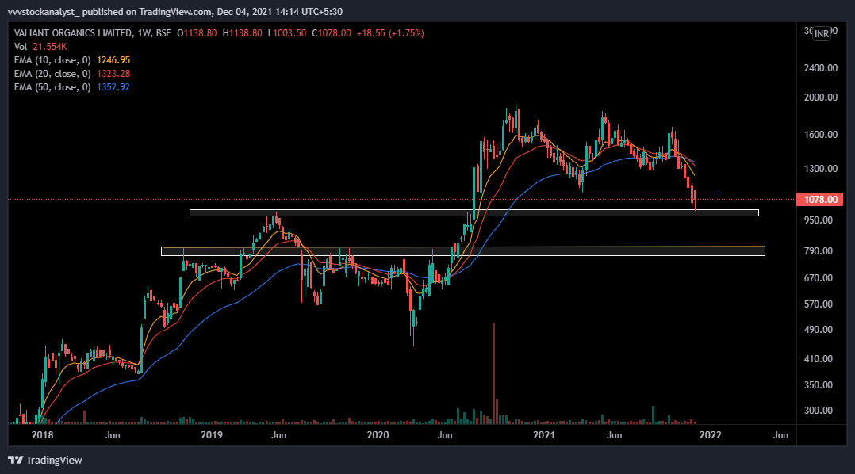
Task: Click the TradingView logo at bottom
Action: tap(45, 461)
